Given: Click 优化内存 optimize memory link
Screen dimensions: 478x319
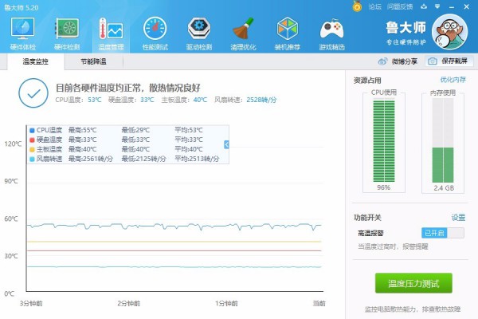Looking at the screenshot, I should tap(453, 80).
